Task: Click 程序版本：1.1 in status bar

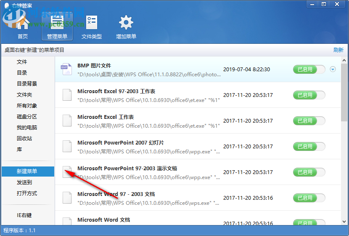Action: 19,231
